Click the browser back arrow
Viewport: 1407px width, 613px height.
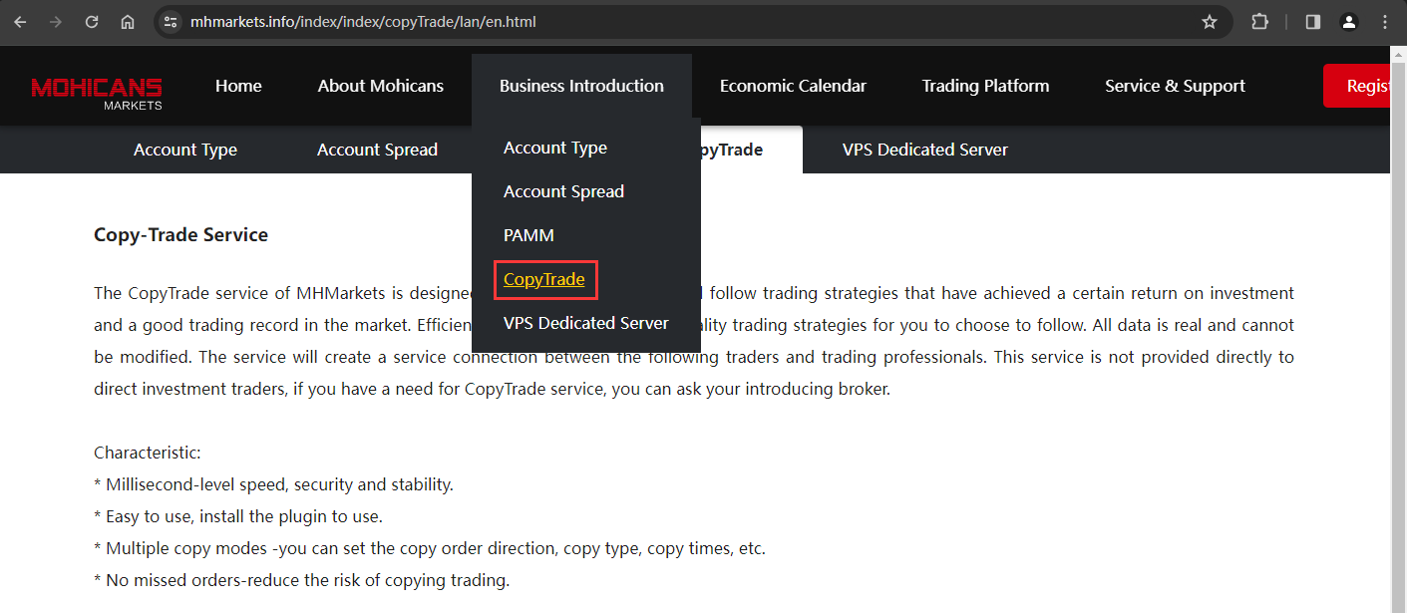(20, 22)
